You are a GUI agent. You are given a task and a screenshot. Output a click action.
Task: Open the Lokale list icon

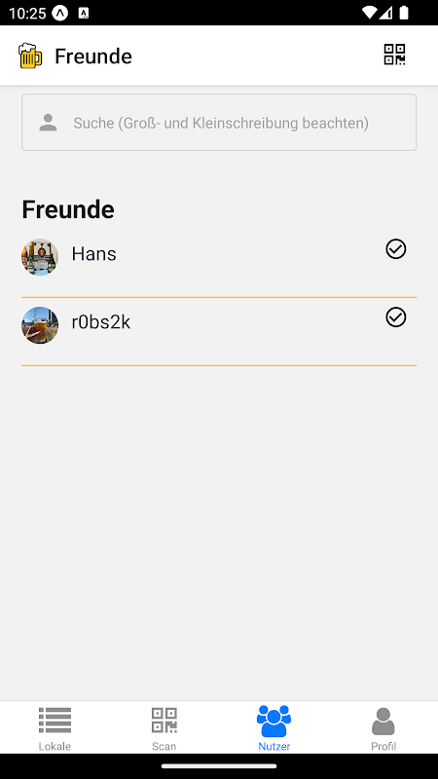(x=55, y=721)
